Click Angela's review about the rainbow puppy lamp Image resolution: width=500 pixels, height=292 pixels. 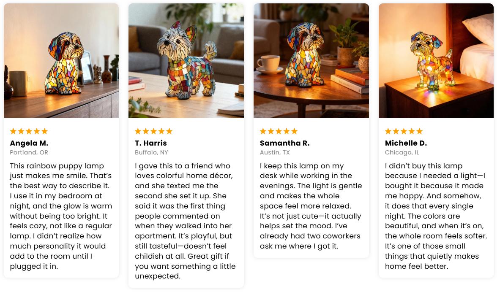point(61,216)
